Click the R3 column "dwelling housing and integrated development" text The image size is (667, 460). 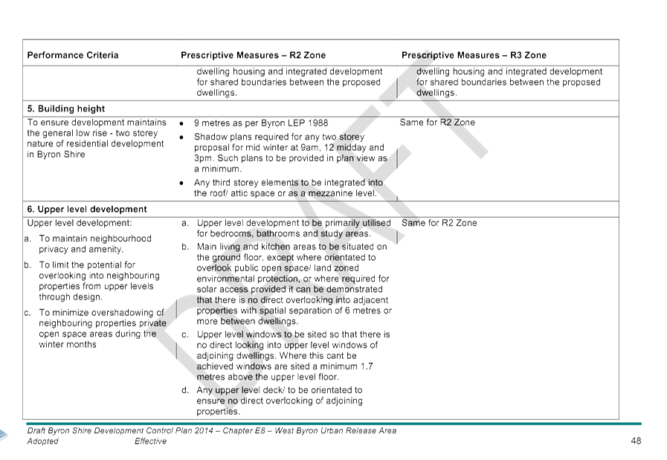(x=509, y=82)
